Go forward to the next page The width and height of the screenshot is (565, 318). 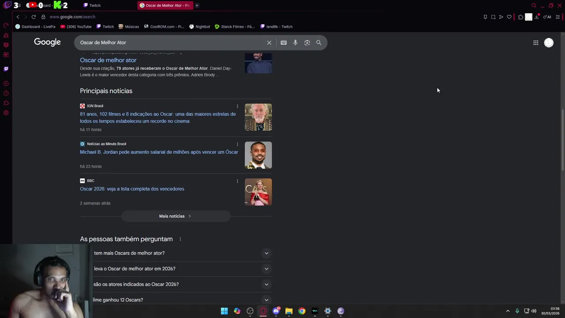pos(26,17)
